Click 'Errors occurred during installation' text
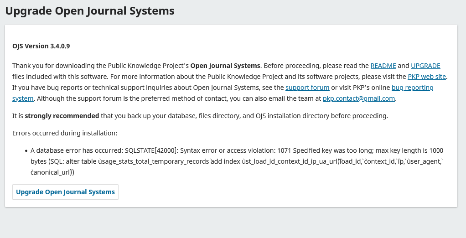Screen dimensions: 466x238 coord(65,133)
